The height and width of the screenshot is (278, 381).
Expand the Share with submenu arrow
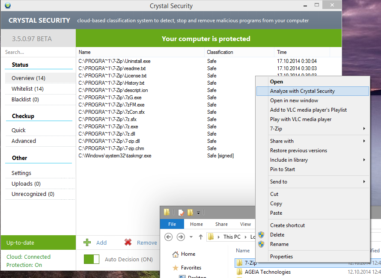[364, 141]
